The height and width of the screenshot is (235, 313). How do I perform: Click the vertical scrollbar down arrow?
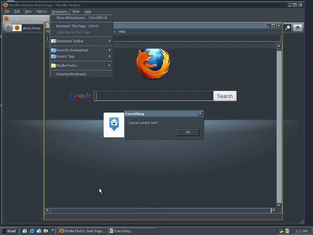[279, 205]
